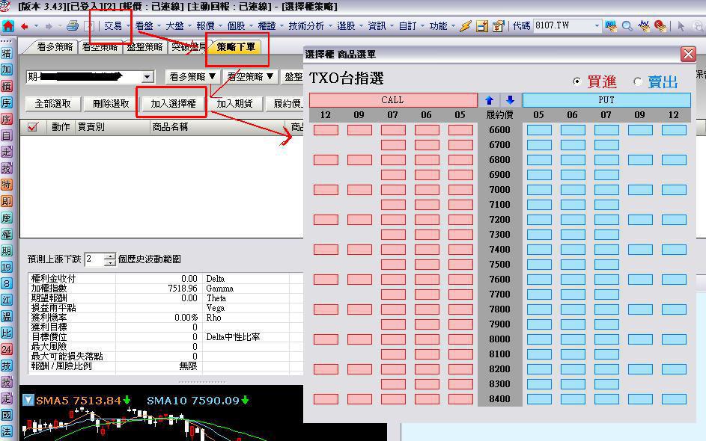Open sidebar icon labeled 溫

6,316
